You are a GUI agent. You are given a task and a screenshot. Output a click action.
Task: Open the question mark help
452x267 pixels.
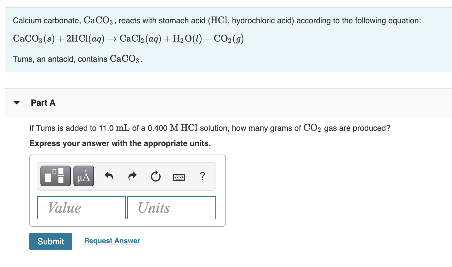pos(202,176)
